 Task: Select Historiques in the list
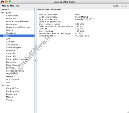(x=12, y=24)
